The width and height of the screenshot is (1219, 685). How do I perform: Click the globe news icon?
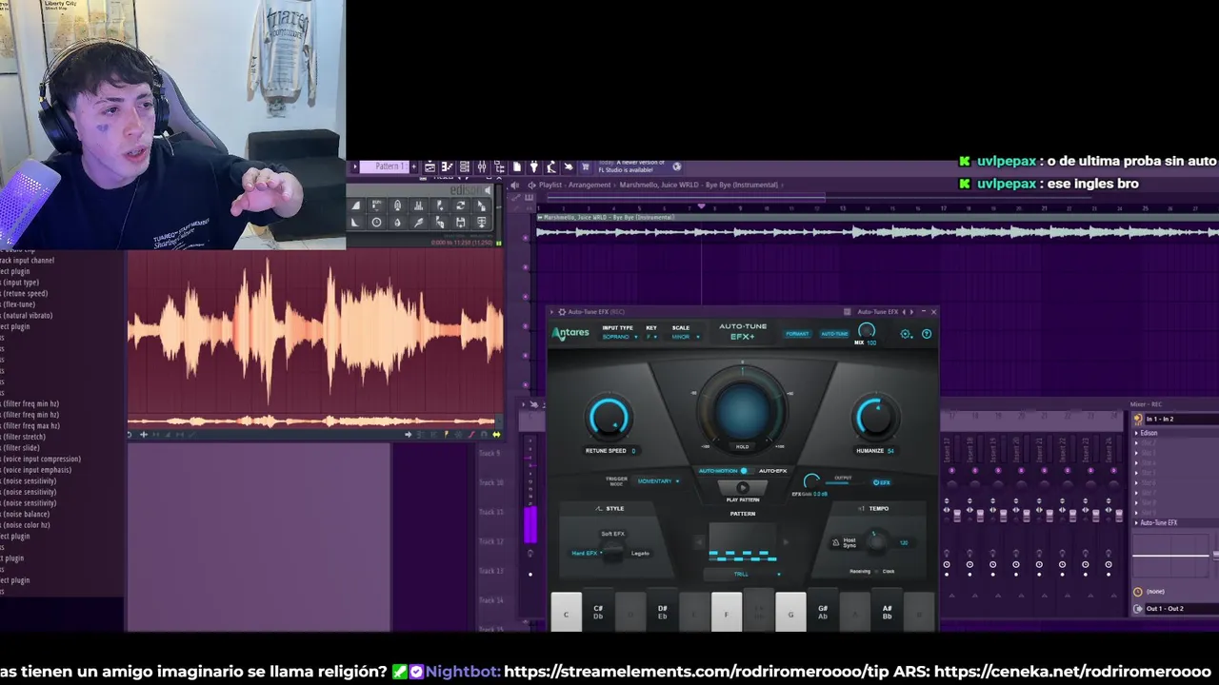pyautogui.click(x=677, y=166)
